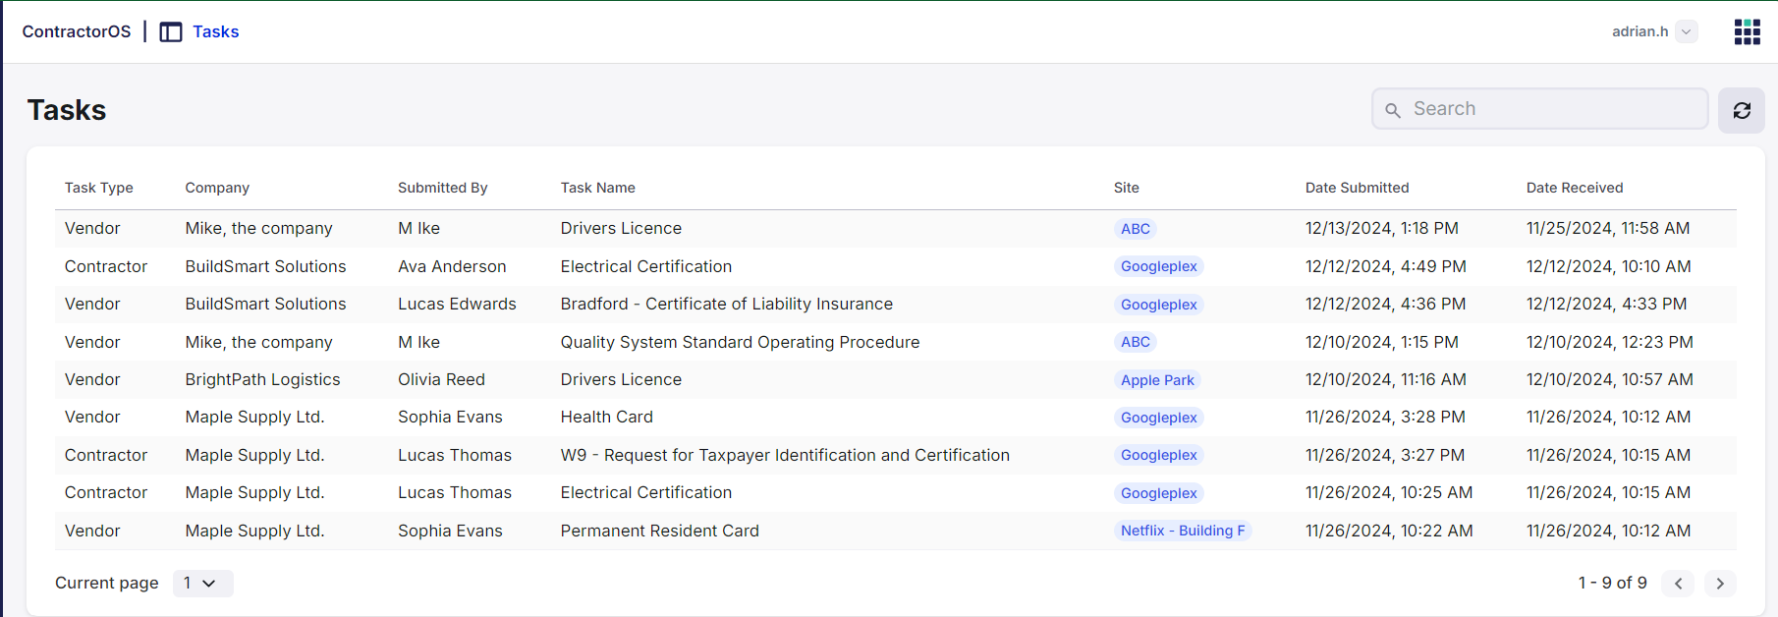Viewport: 1778px width, 617px height.
Task: Click the Apple Park site tag
Action: (1157, 380)
